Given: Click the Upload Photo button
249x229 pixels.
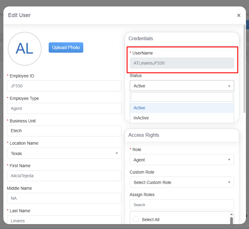Looking at the screenshot, I should point(66,48).
